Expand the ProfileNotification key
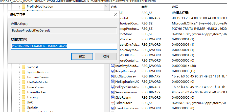227x112 pixels. 19,7
